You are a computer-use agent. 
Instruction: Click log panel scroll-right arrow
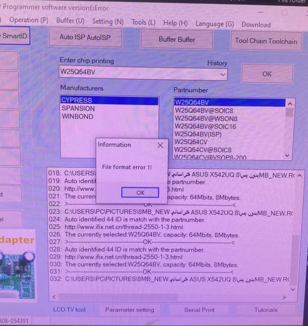click(x=284, y=297)
